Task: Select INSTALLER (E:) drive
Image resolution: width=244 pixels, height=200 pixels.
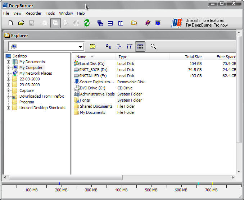Action: click(93, 76)
